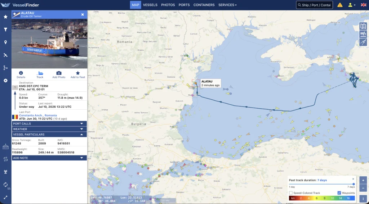Click the S-shaped route sidebar icon
This screenshot has height=204, width=369.
click(6, 159)
